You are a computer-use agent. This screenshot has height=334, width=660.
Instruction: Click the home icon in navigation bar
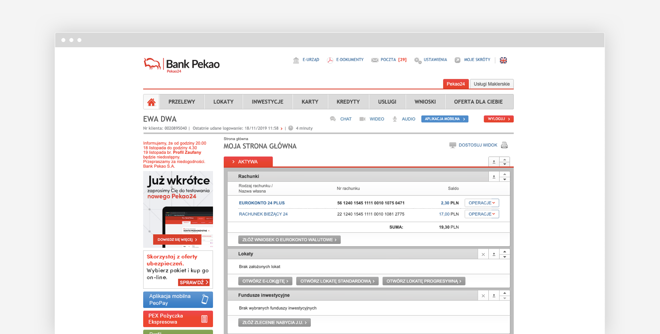coord(151,102)
